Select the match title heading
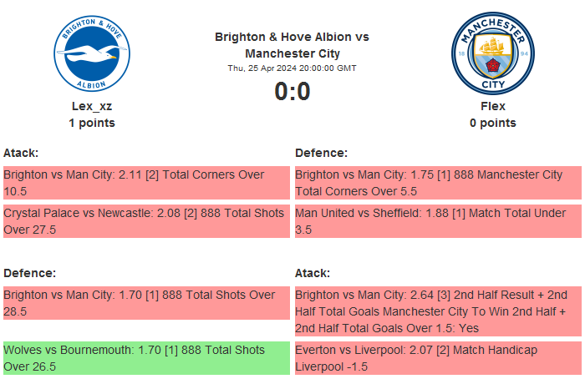The image size is (585, 384). click(292, 45)
